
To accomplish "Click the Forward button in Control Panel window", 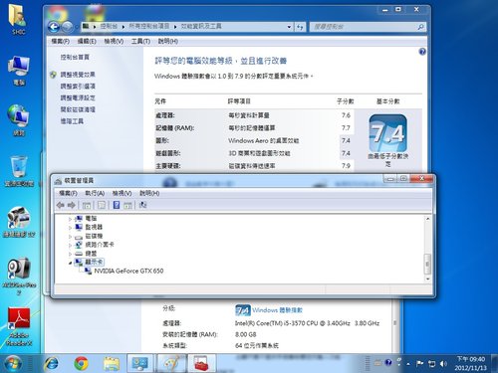I will point(68,27).
